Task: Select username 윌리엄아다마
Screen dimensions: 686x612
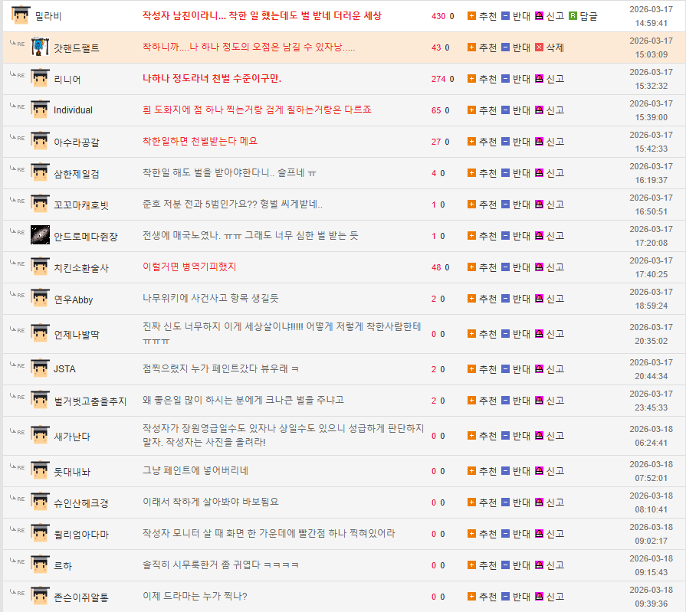Action: pos(81,535)
